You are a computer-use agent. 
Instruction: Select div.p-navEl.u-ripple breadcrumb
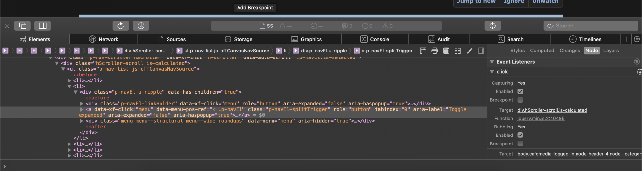[x=320, y=51]
